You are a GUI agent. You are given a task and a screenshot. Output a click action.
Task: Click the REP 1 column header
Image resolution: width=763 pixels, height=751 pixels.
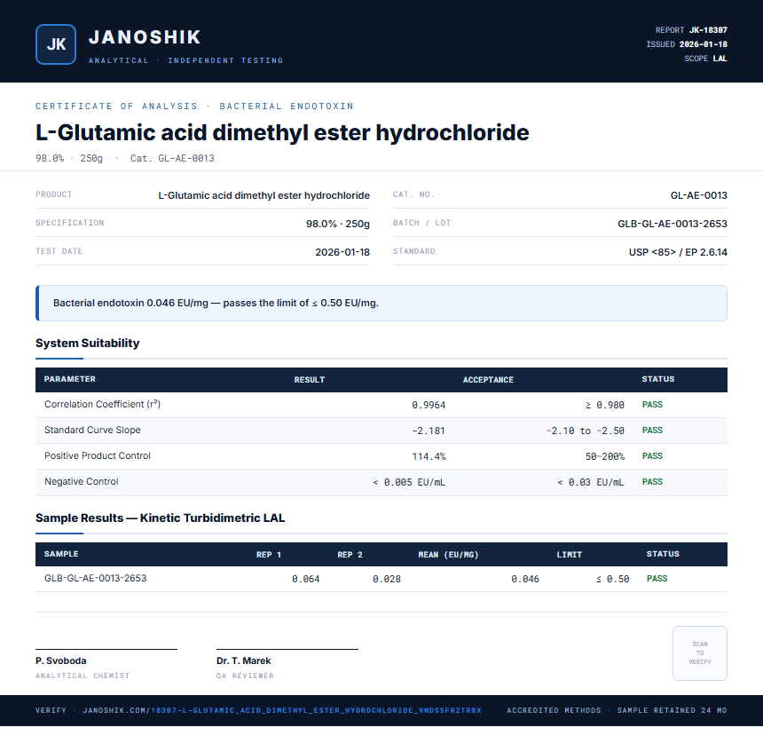(269, 555)
